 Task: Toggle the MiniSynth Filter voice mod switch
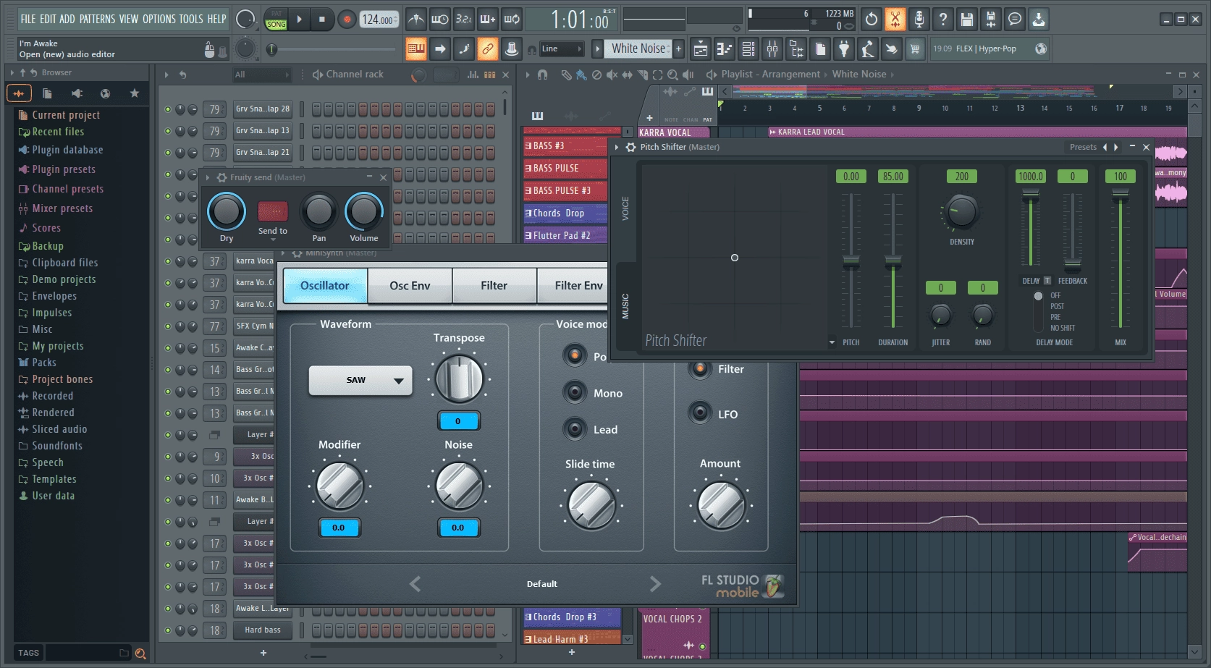click(700, 369)
